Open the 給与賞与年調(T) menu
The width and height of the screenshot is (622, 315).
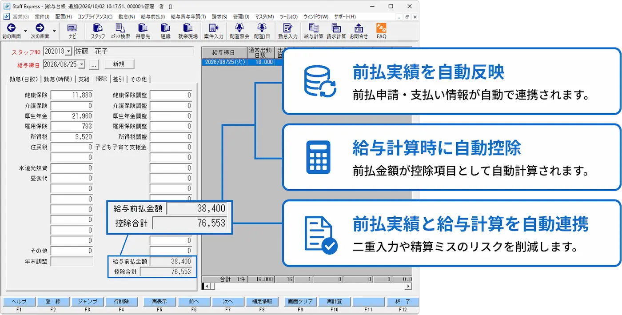pyautogui.click(x=188, y=16)
